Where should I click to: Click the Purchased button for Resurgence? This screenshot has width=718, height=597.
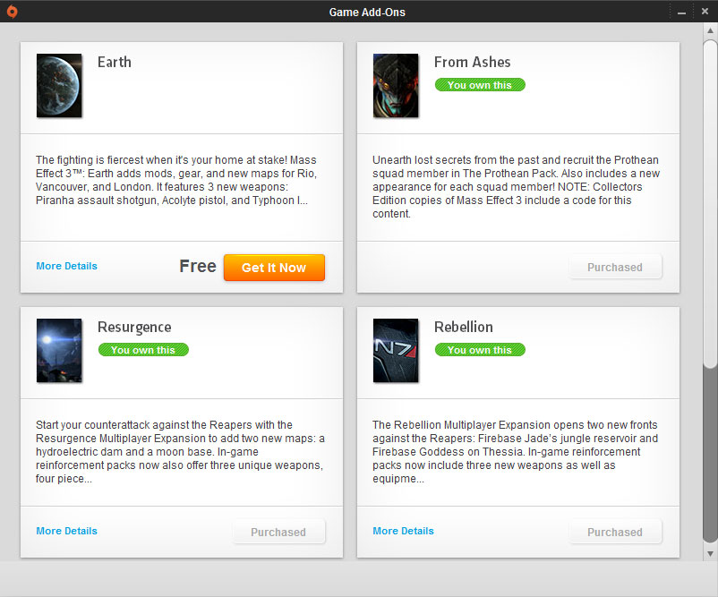point(278,532)
